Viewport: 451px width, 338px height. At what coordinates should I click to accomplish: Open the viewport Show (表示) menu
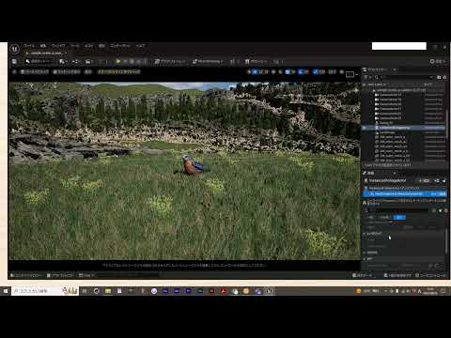click(88, 71)
